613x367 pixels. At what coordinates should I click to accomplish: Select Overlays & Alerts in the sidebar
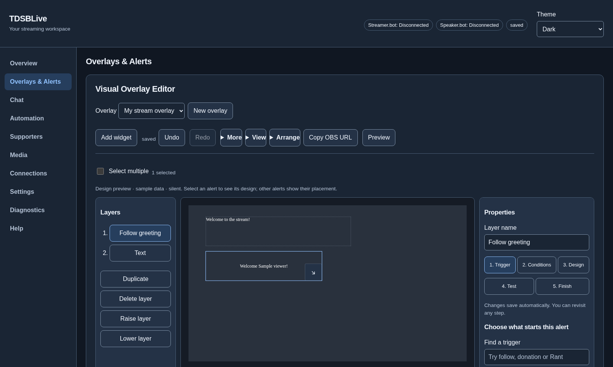[38, 82]
